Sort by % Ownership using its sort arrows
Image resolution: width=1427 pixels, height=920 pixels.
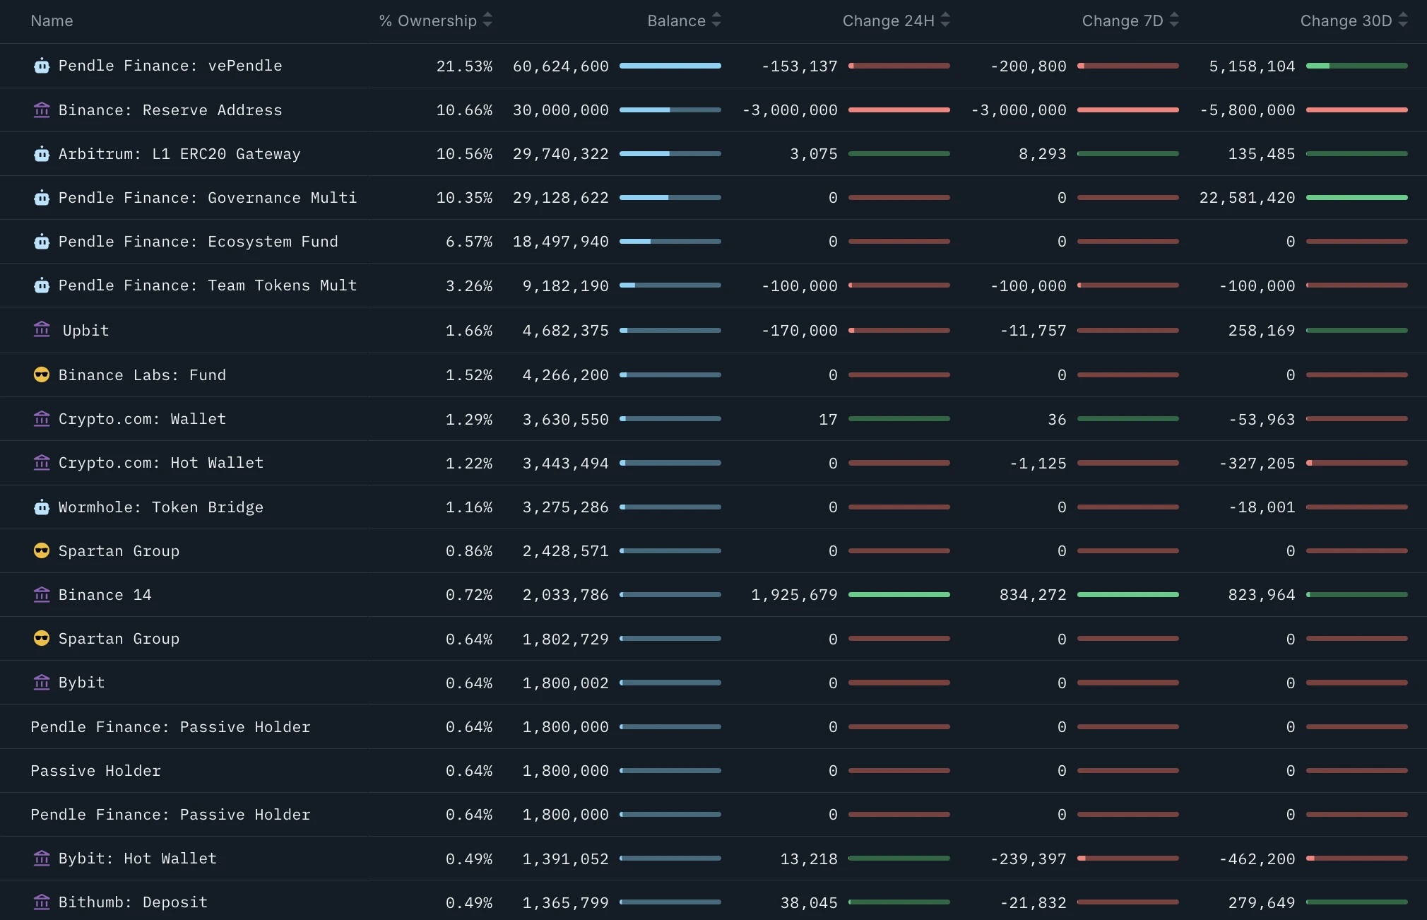487,20
